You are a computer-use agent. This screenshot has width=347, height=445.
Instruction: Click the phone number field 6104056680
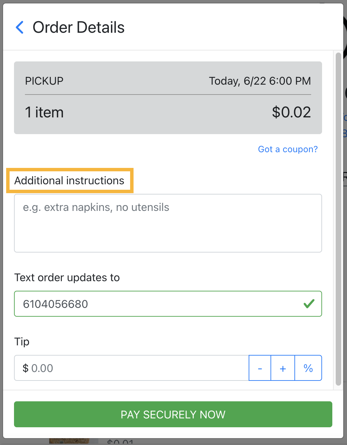tap(168, 304)
